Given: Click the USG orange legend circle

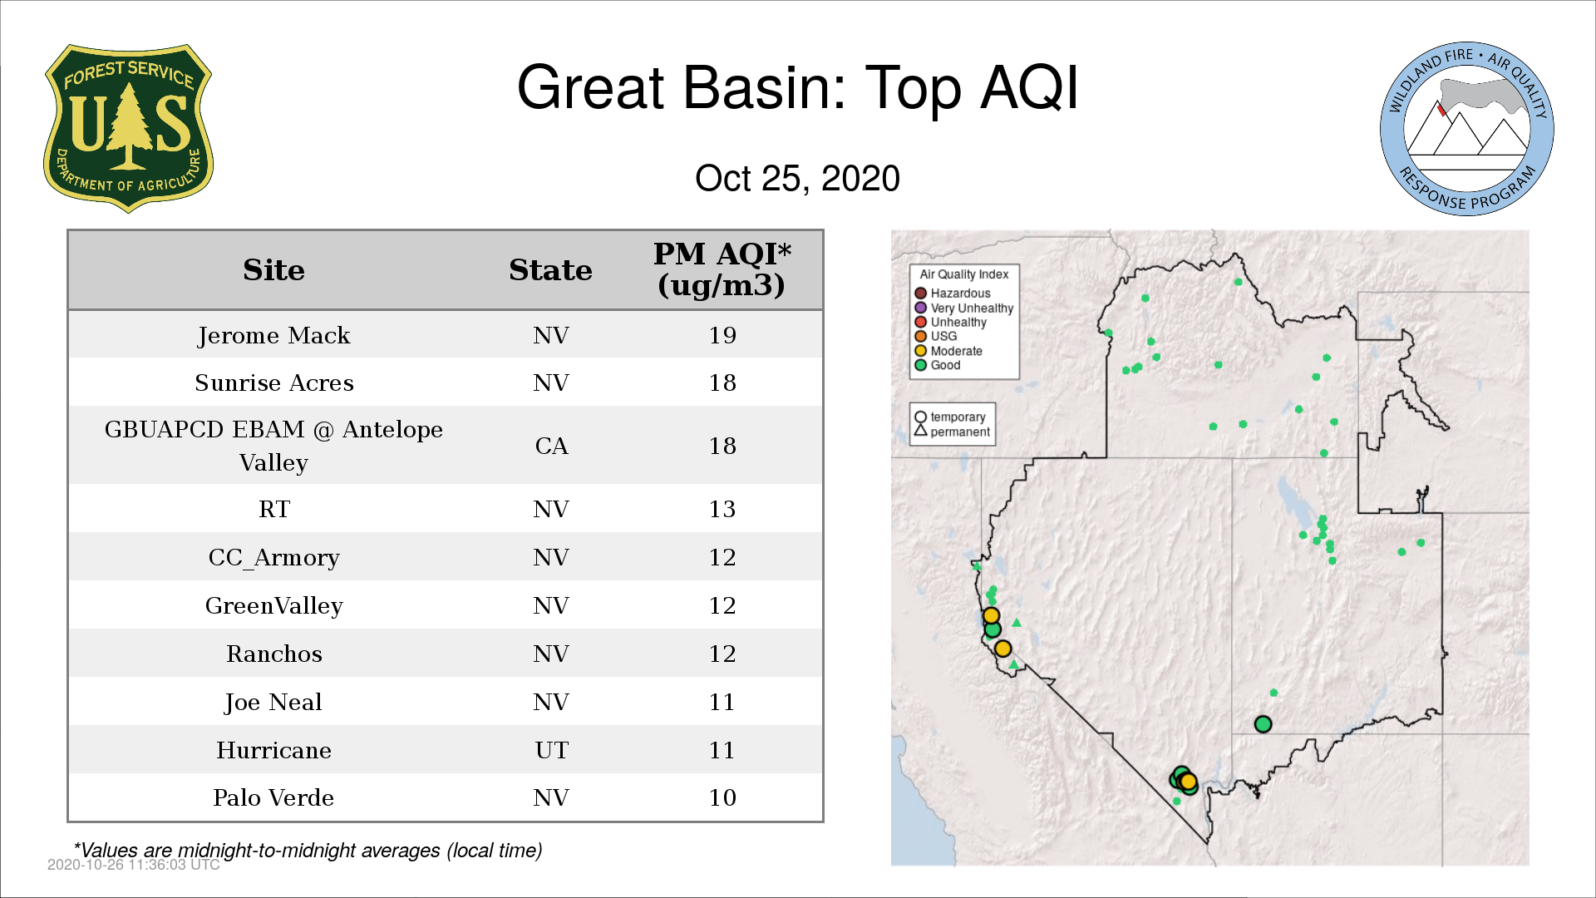Looking at the screenshot, I should point(920,336).
